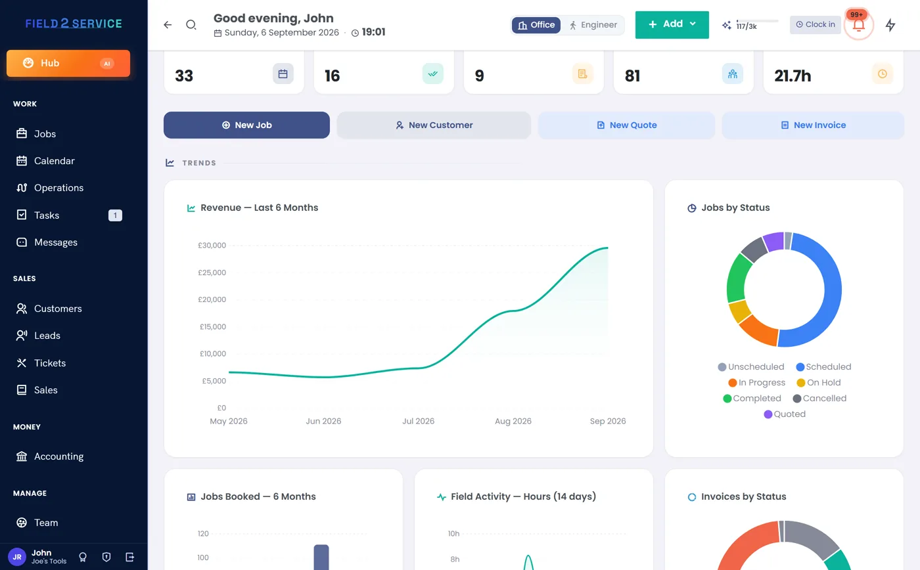Click the Leads icon in sidebar
Screen dimensions: 920x570
(22, 336)
